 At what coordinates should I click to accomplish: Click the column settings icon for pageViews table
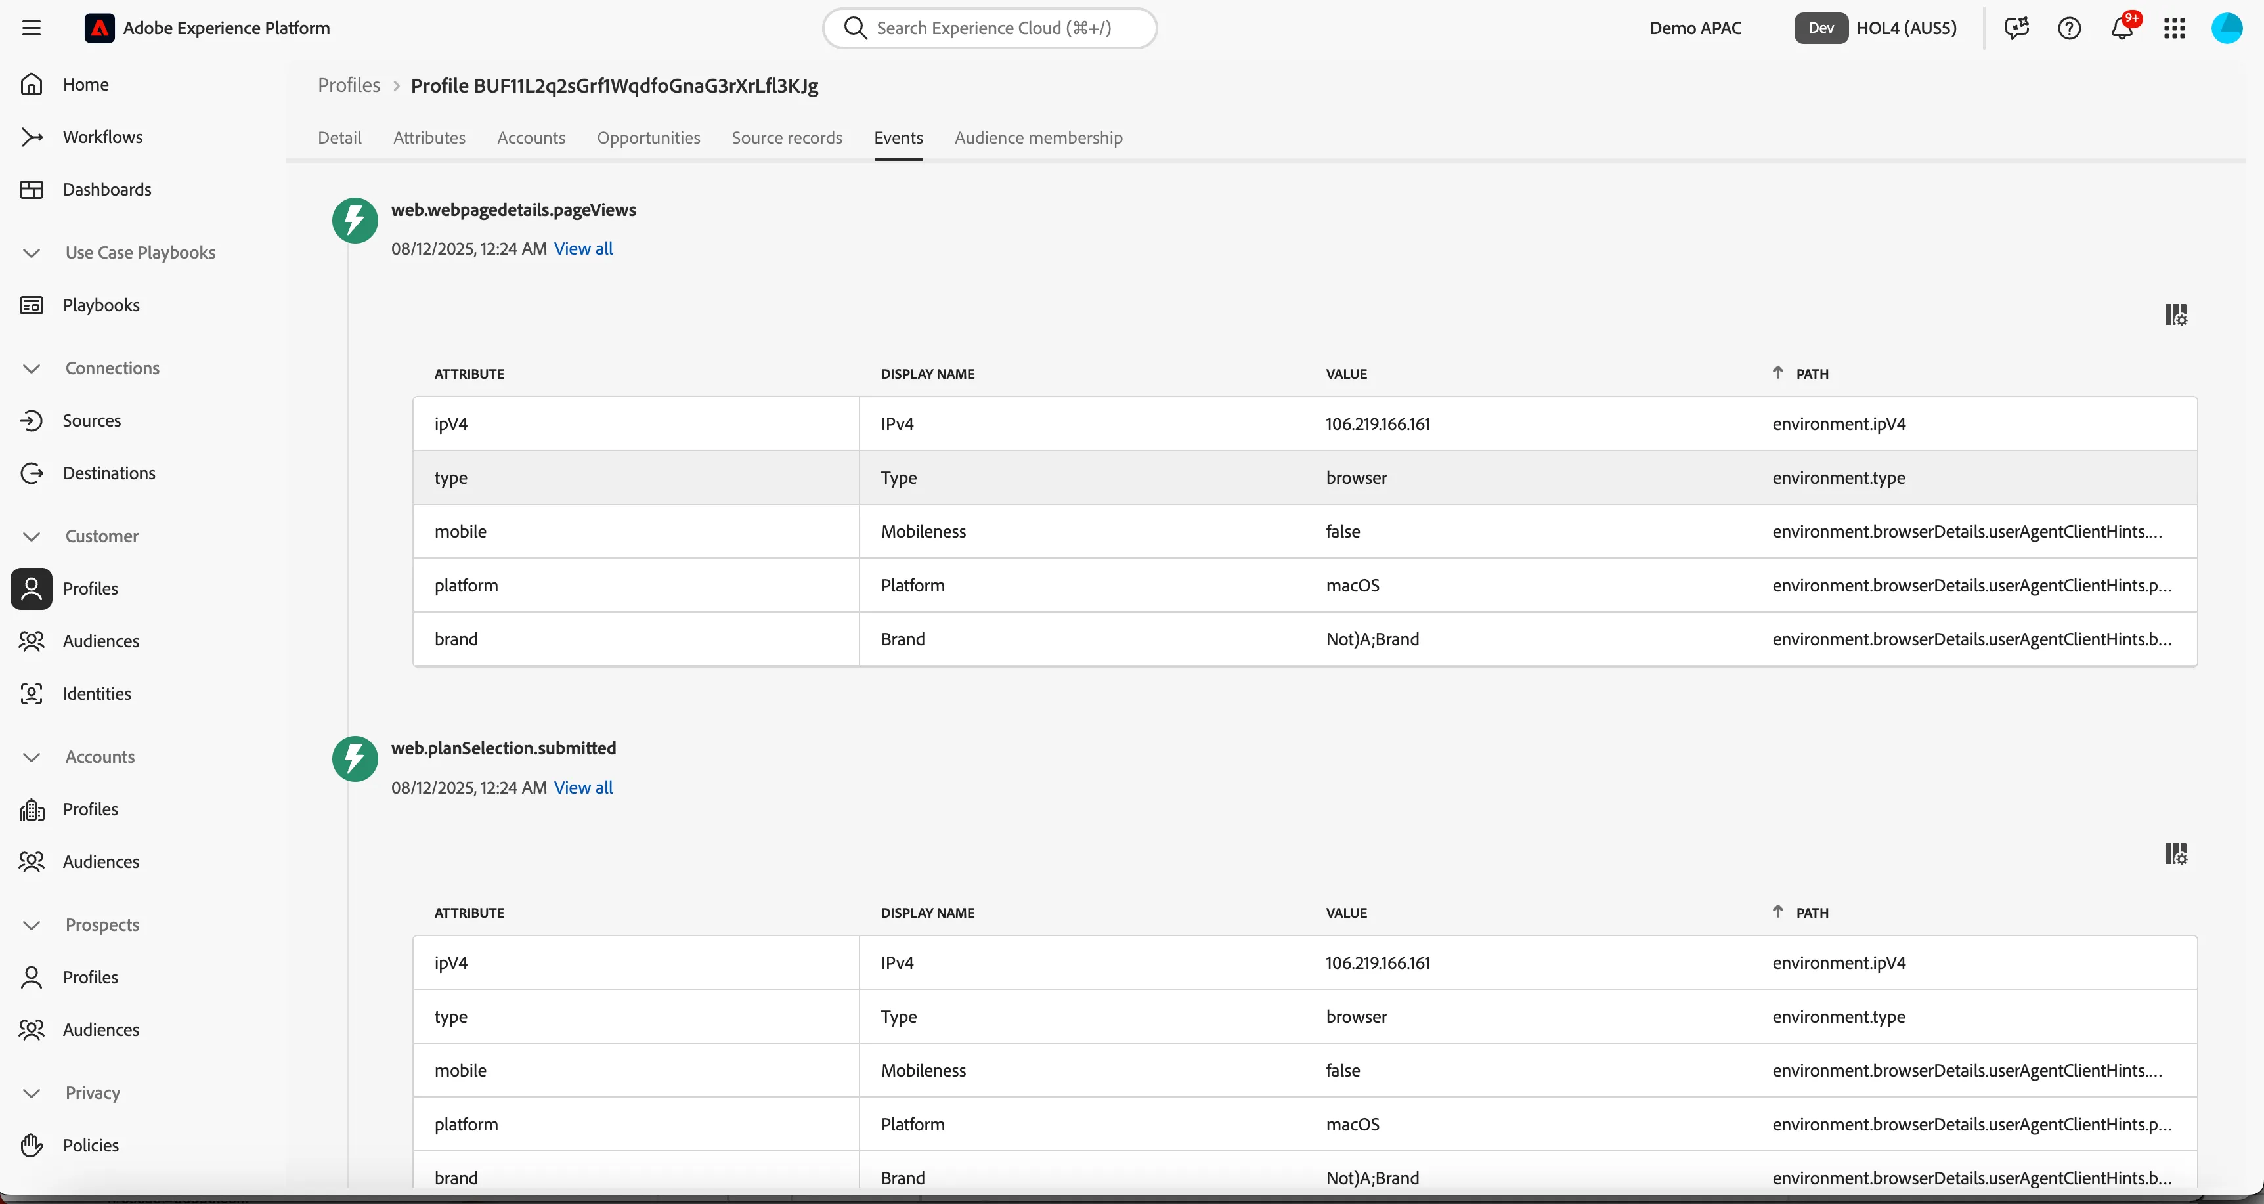[x=2175, y=314]
